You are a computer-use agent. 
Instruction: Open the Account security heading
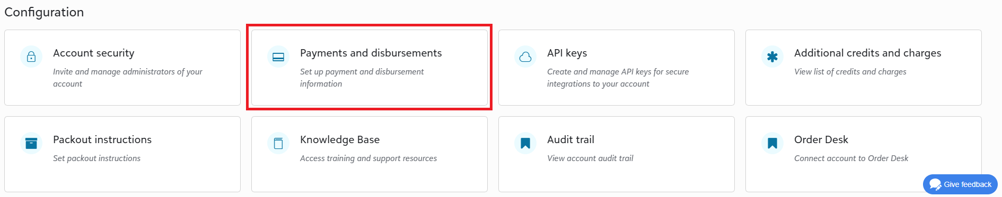[94, 53]
